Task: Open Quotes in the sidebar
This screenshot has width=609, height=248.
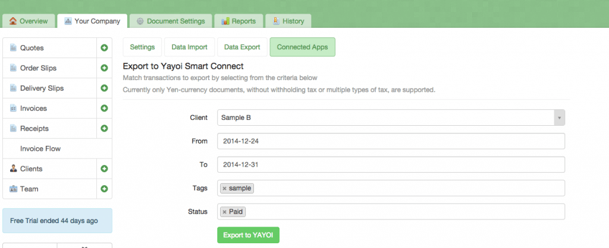Action: (50, 48)
